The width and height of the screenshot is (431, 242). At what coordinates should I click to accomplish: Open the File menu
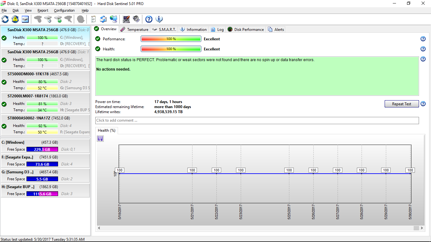click(x=4, y=10)
